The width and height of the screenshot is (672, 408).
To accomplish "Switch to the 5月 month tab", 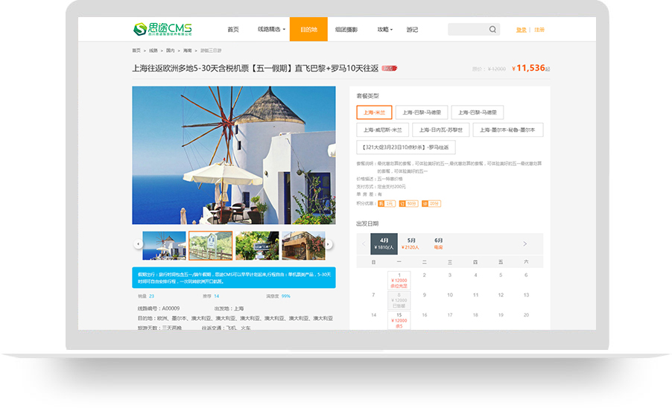I will pyautogui.click(x=411, y=243).
